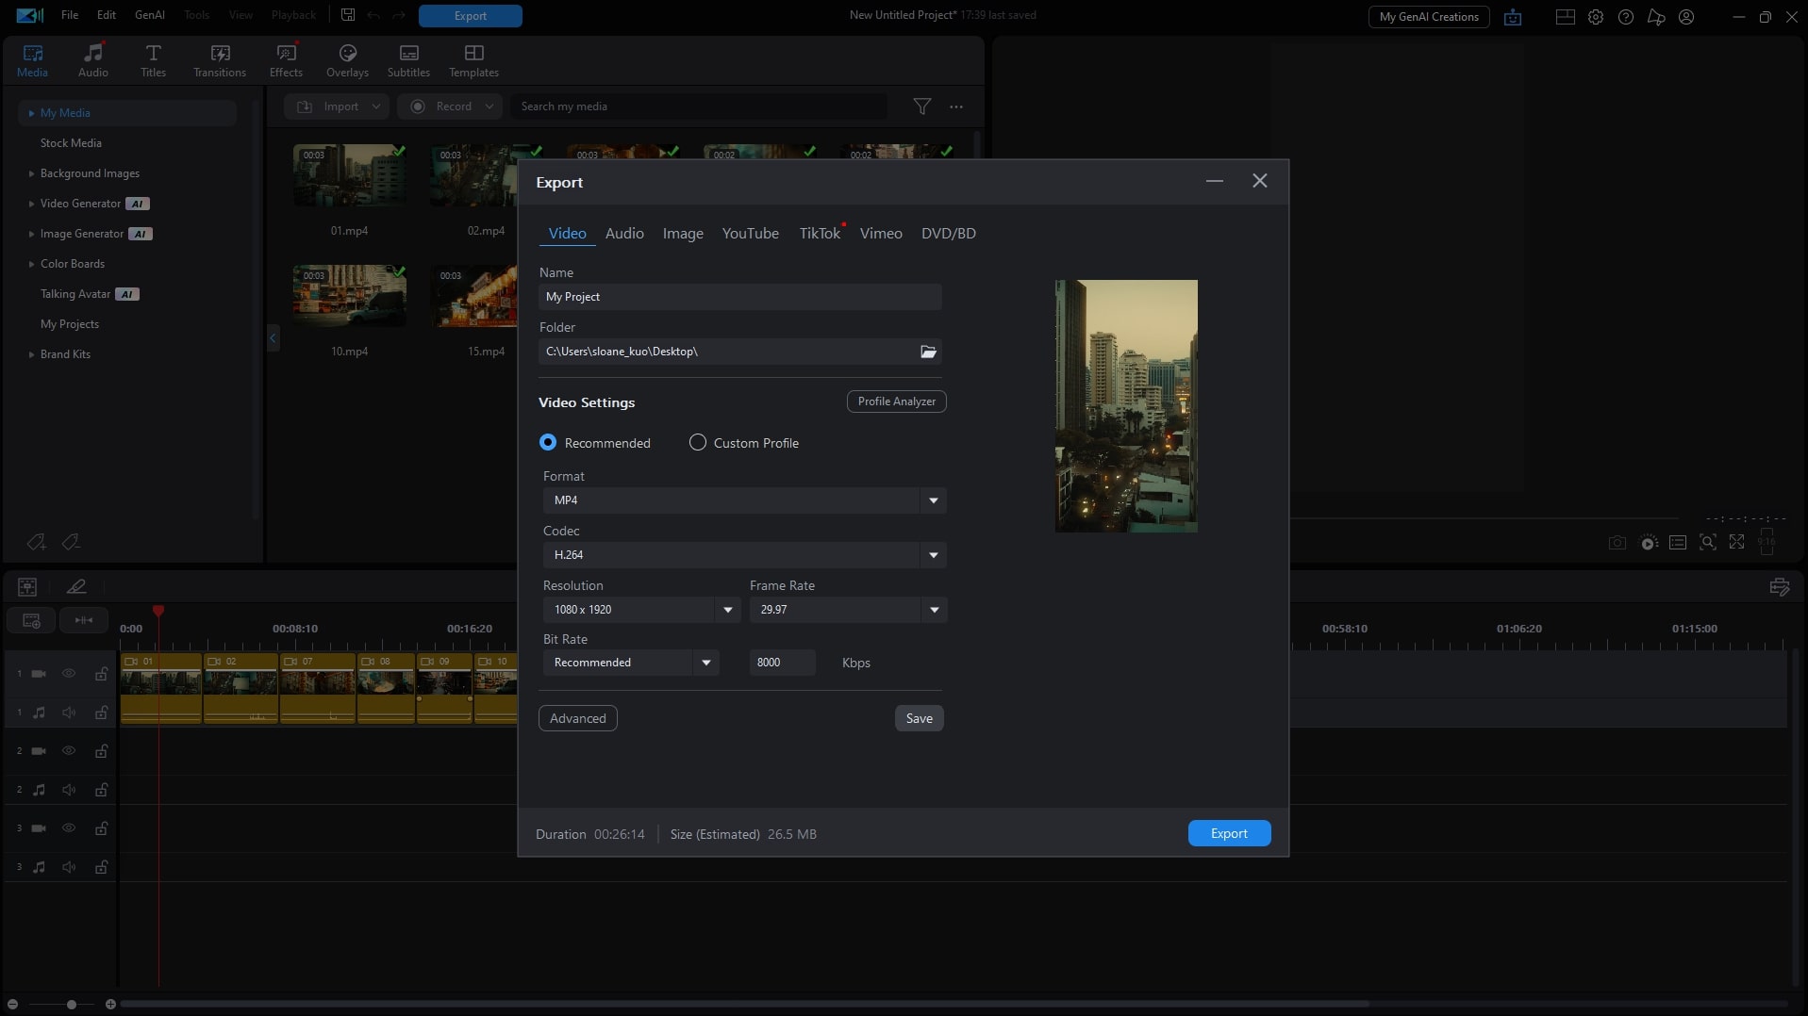
Task: Select the Custom Profile option
Action: pyautogui.click(x=697, y=442)
